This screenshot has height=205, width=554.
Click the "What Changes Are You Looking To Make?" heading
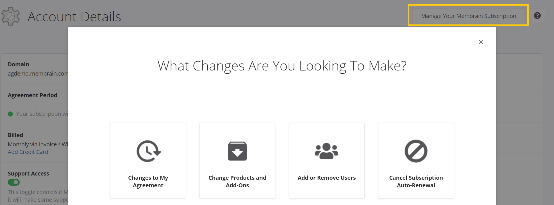[282, 66]
